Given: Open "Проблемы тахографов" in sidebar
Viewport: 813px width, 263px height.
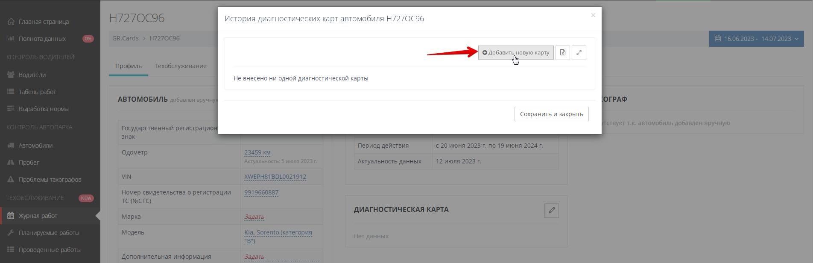Looking at the screenshot, I should point(50,180).
